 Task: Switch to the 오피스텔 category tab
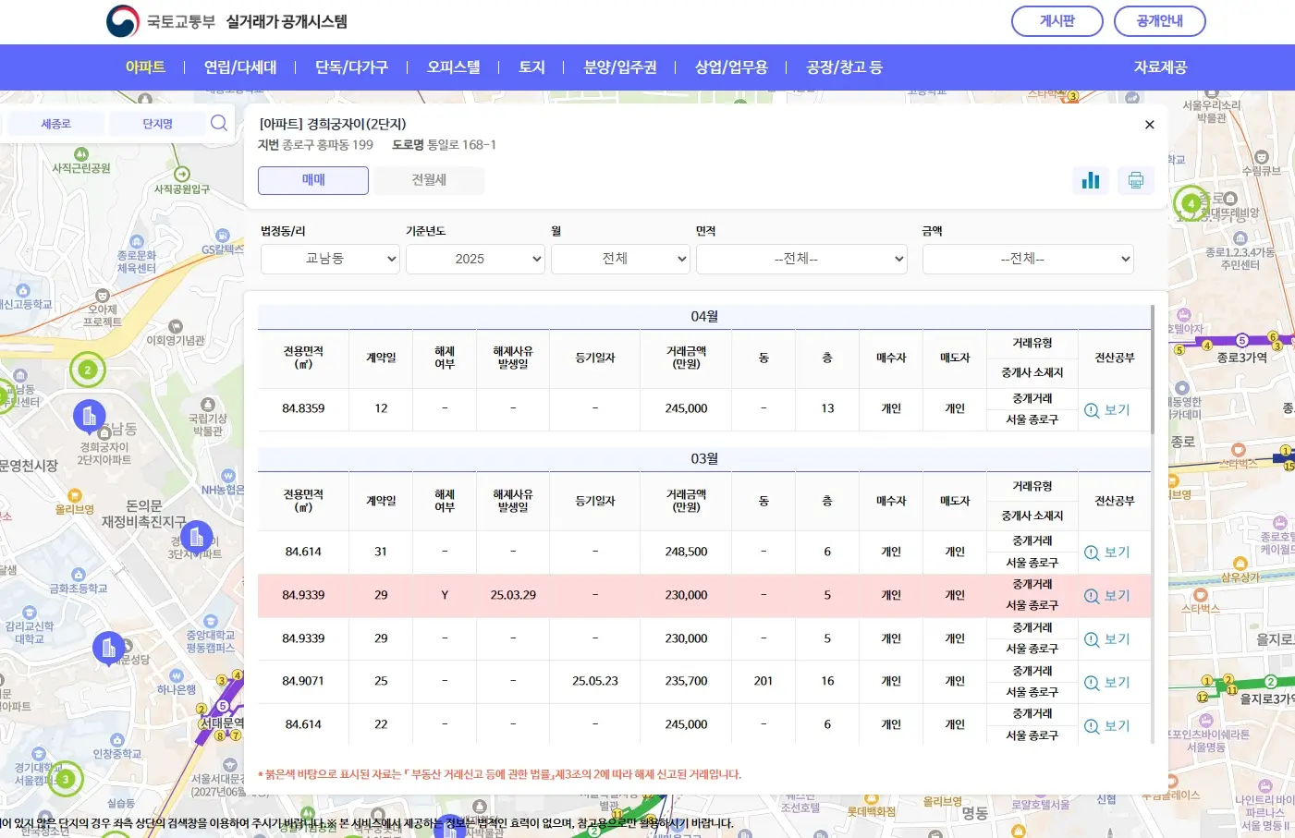[455, 67]
